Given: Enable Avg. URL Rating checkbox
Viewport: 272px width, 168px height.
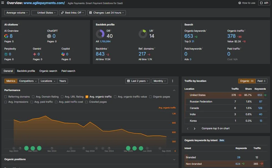Looking at the screenshot, I should point(62,97).
